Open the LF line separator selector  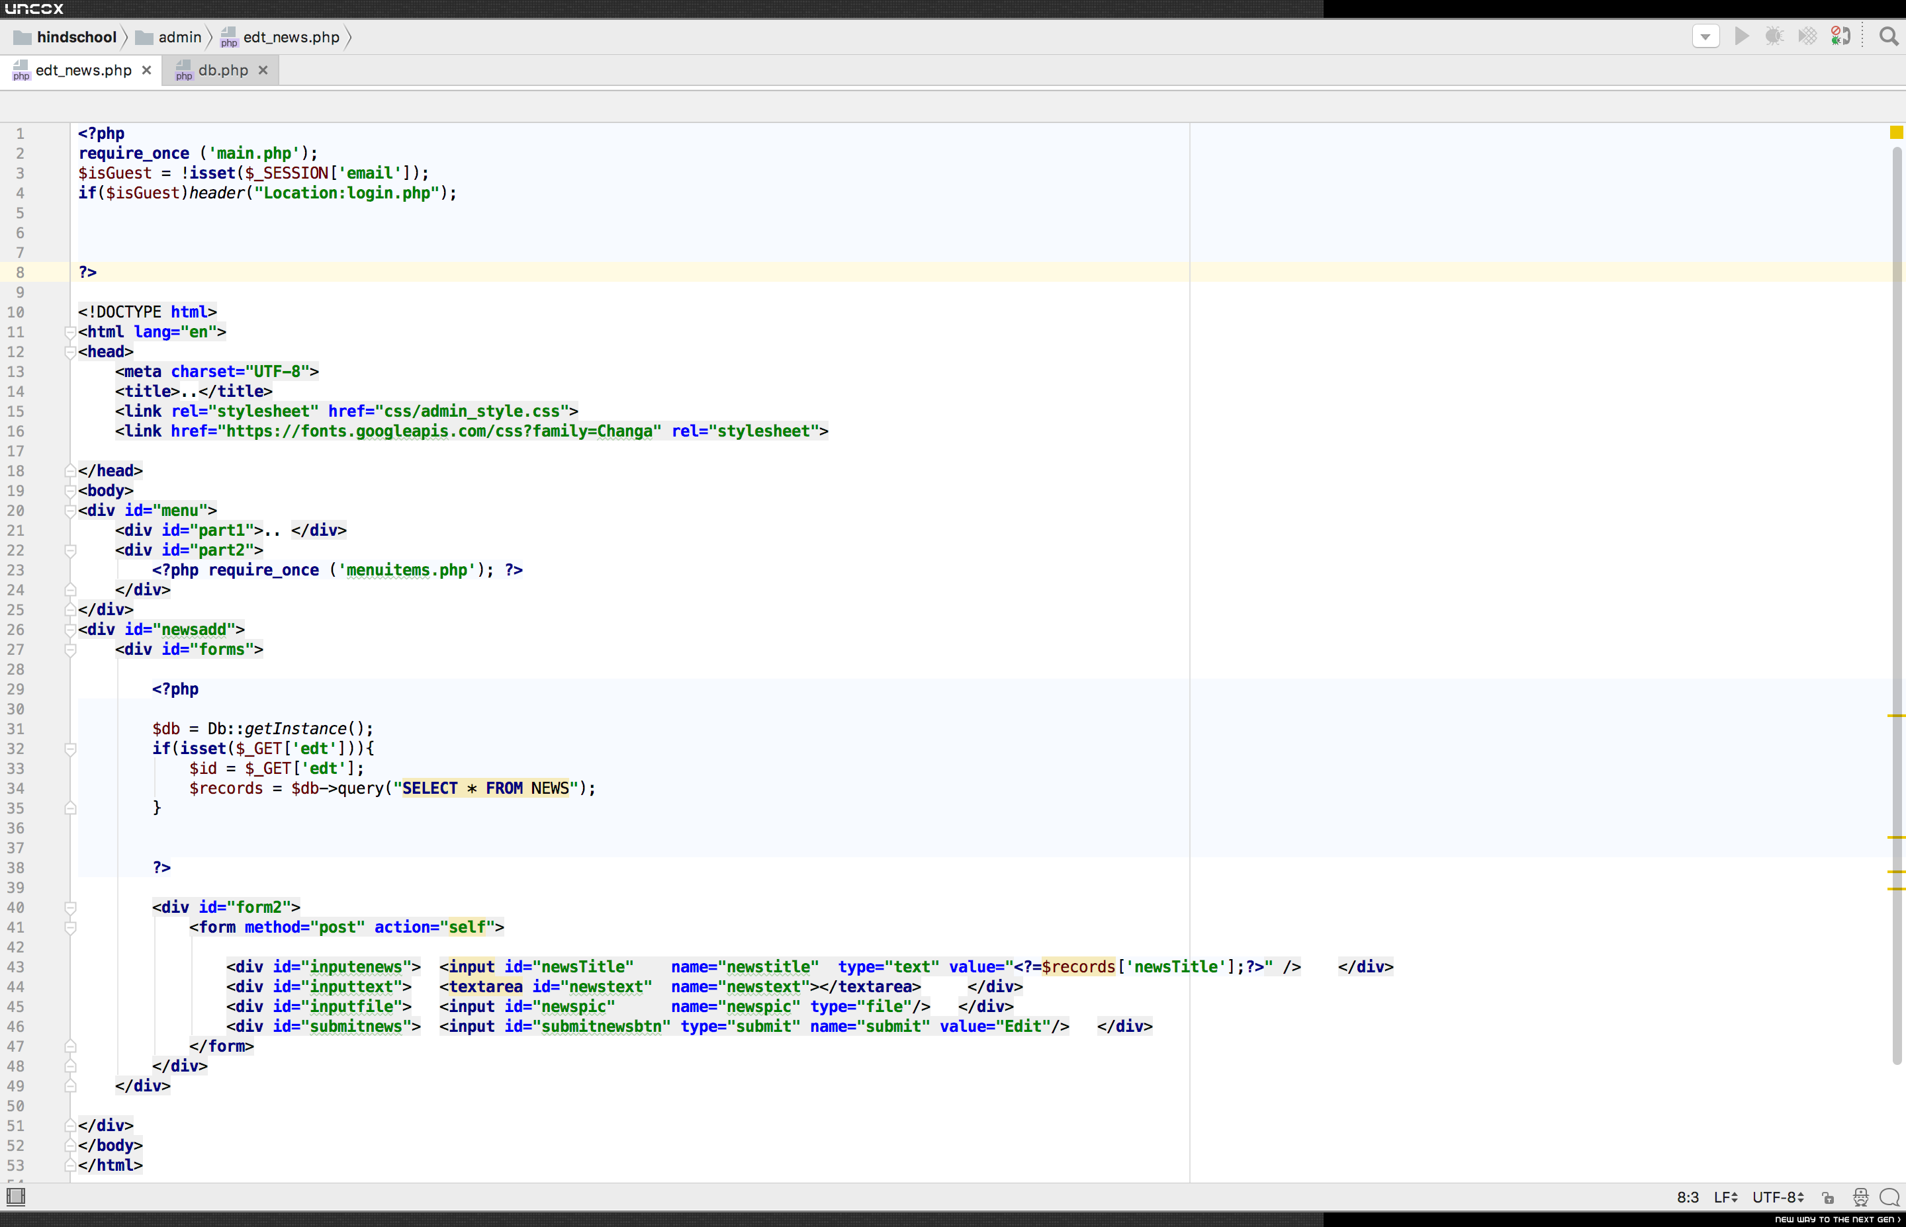[x=1725, y=1197]
